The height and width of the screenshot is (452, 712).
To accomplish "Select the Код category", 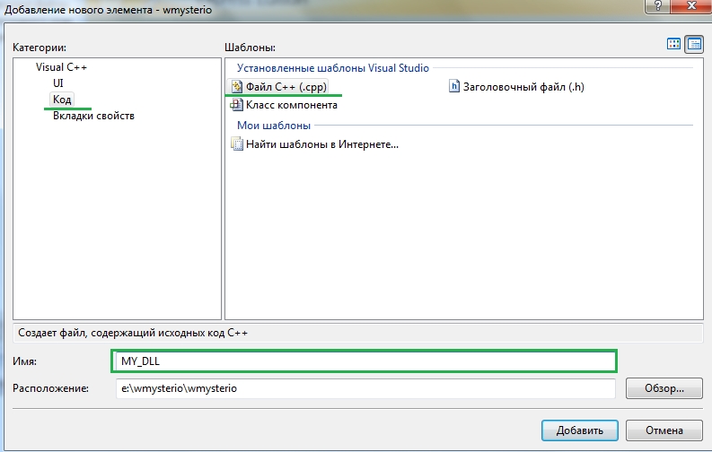I will [61, 100].
